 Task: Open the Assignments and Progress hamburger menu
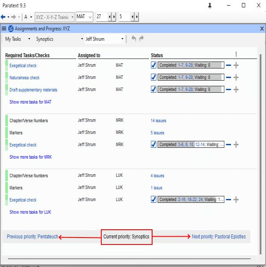point(4,29)
